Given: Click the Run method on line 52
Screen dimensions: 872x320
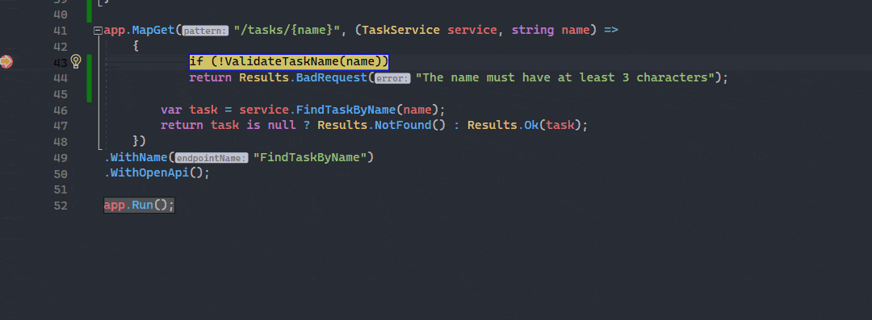Looking at the screenshot, I should 142,205.
